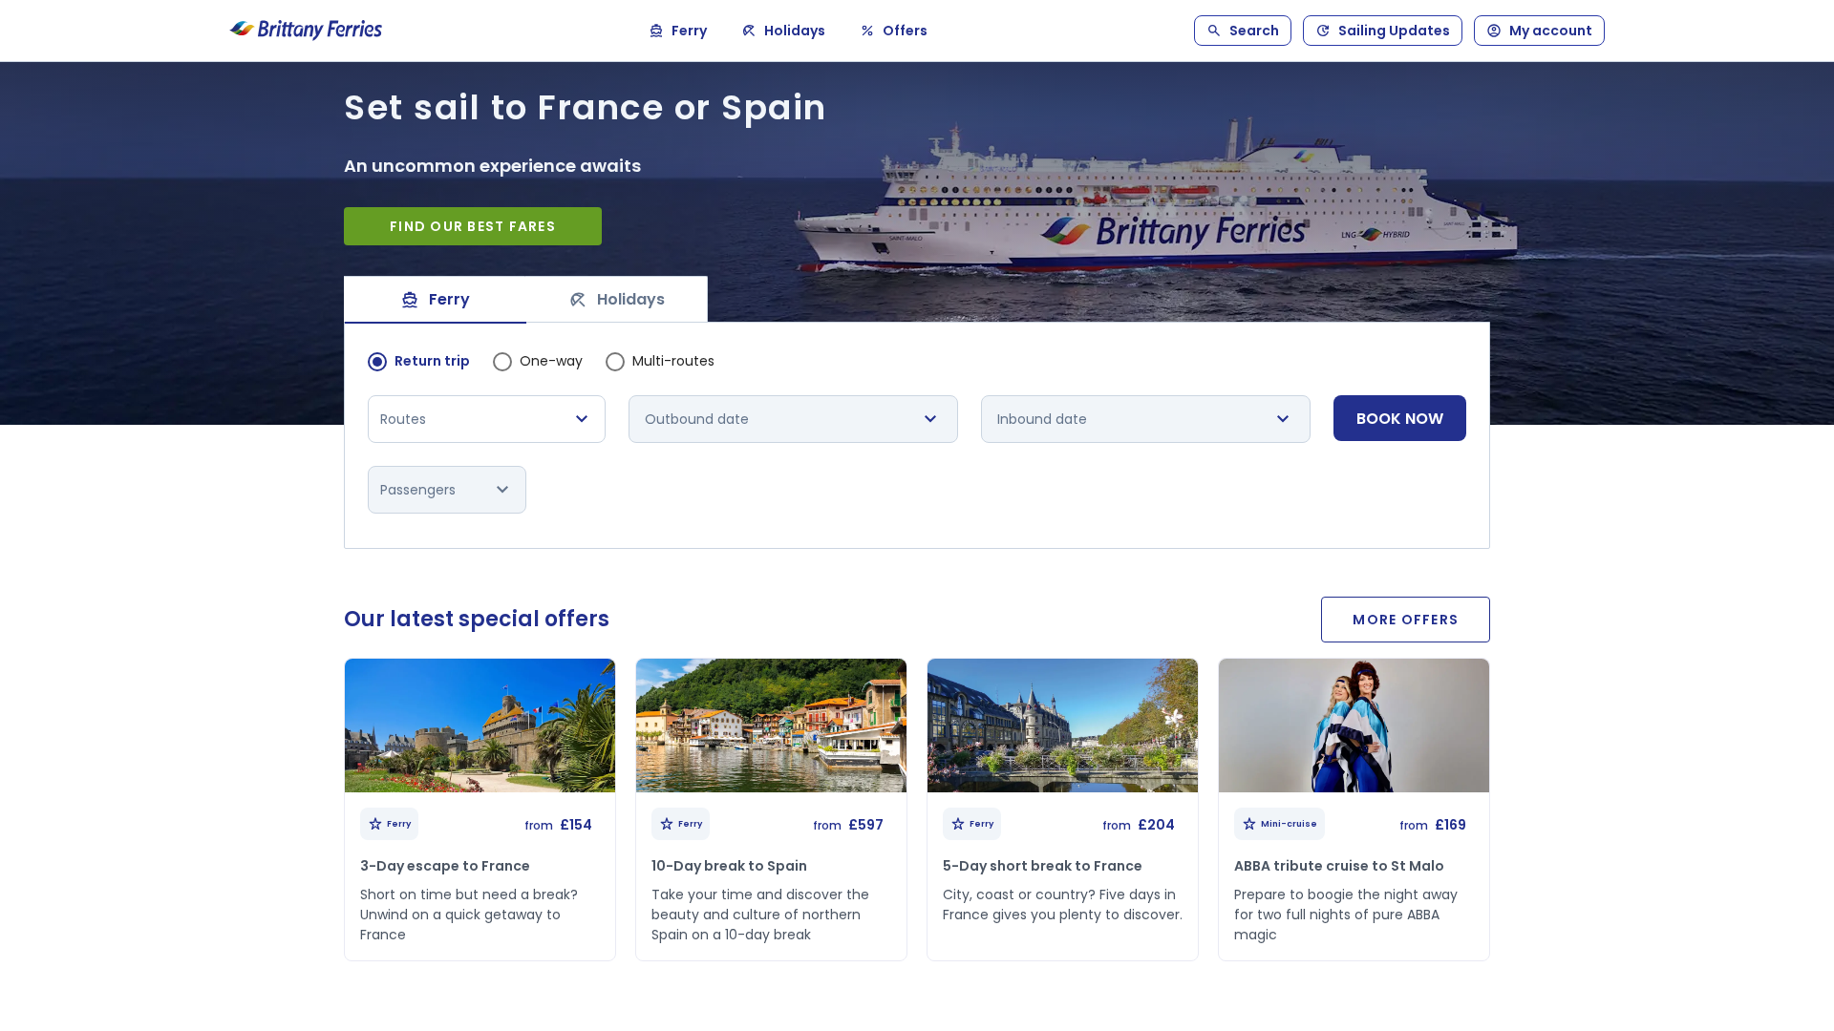Click the magnifying glass search icon
1834x1031 pixels.
1214,31
